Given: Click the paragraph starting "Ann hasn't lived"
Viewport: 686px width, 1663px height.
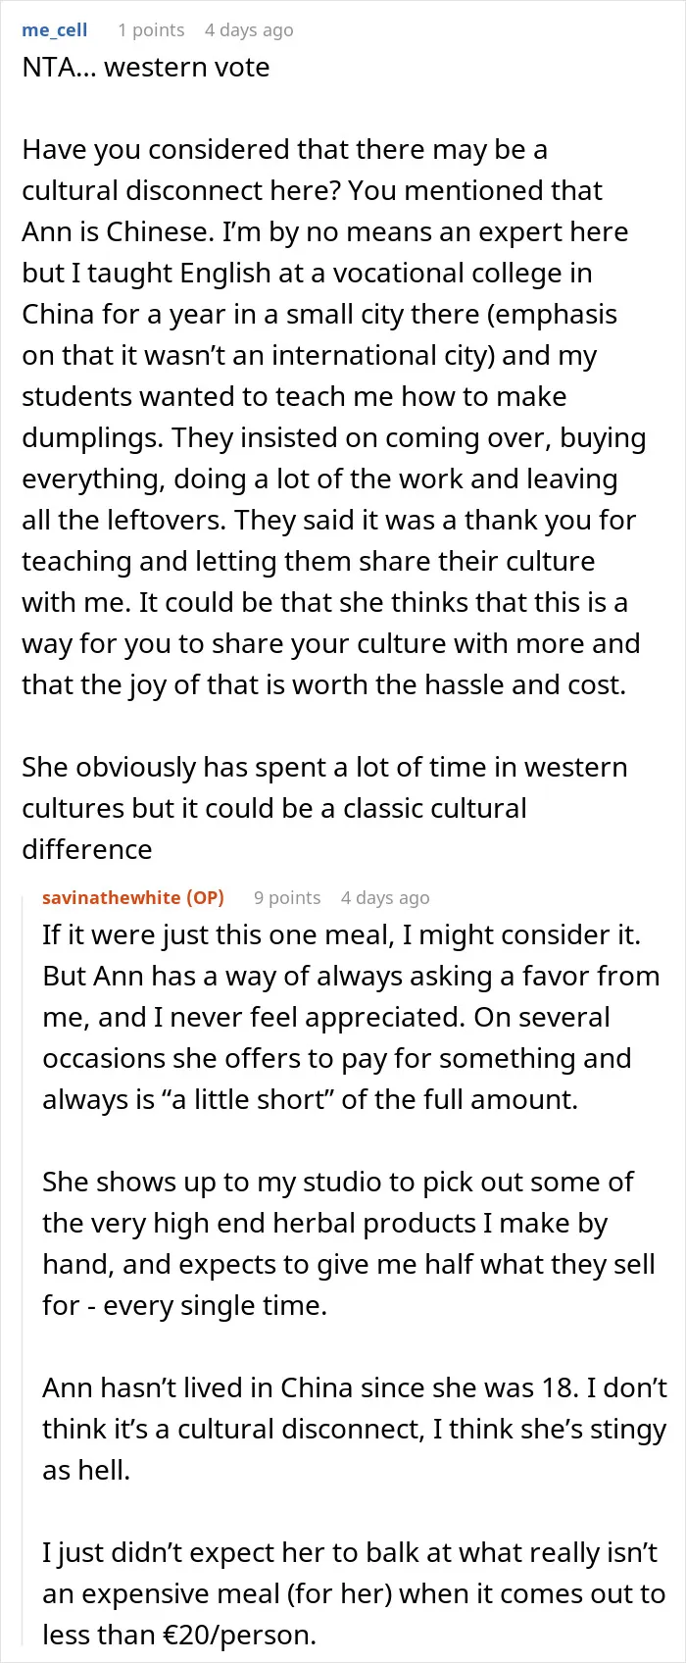Looking at the screenshot, I should [355, 1429].
